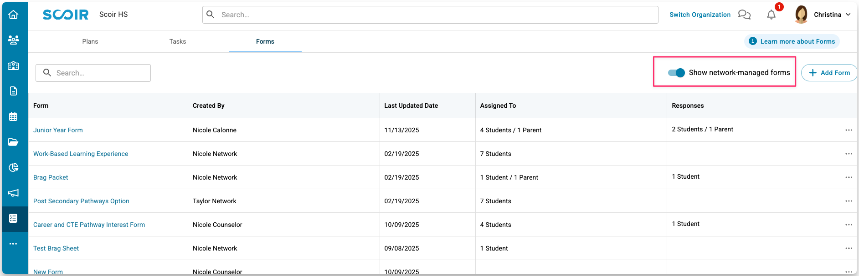Switch to the Tasks tab

coord(178,41)
